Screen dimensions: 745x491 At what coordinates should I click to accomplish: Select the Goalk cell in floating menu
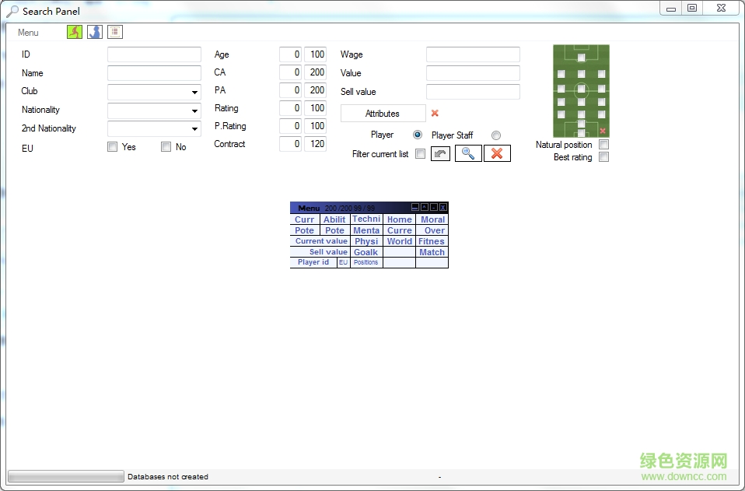pos(366,252)
